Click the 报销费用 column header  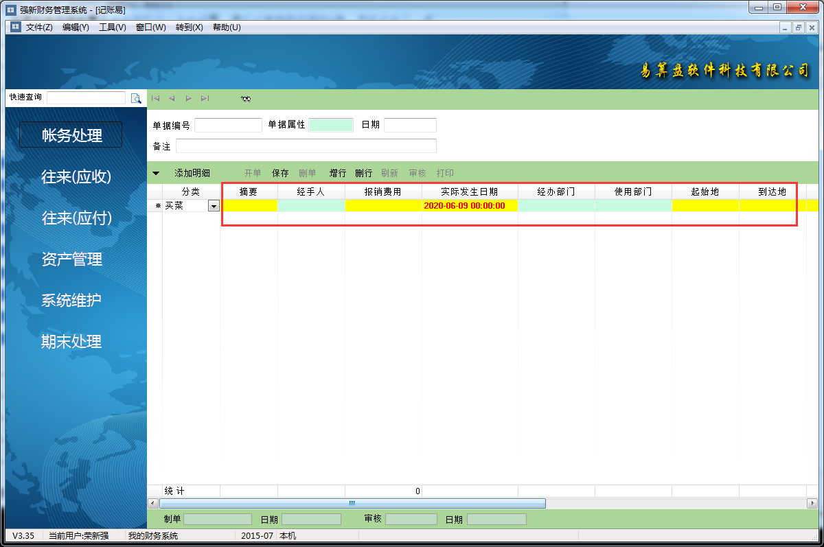[x=383, y=191]
